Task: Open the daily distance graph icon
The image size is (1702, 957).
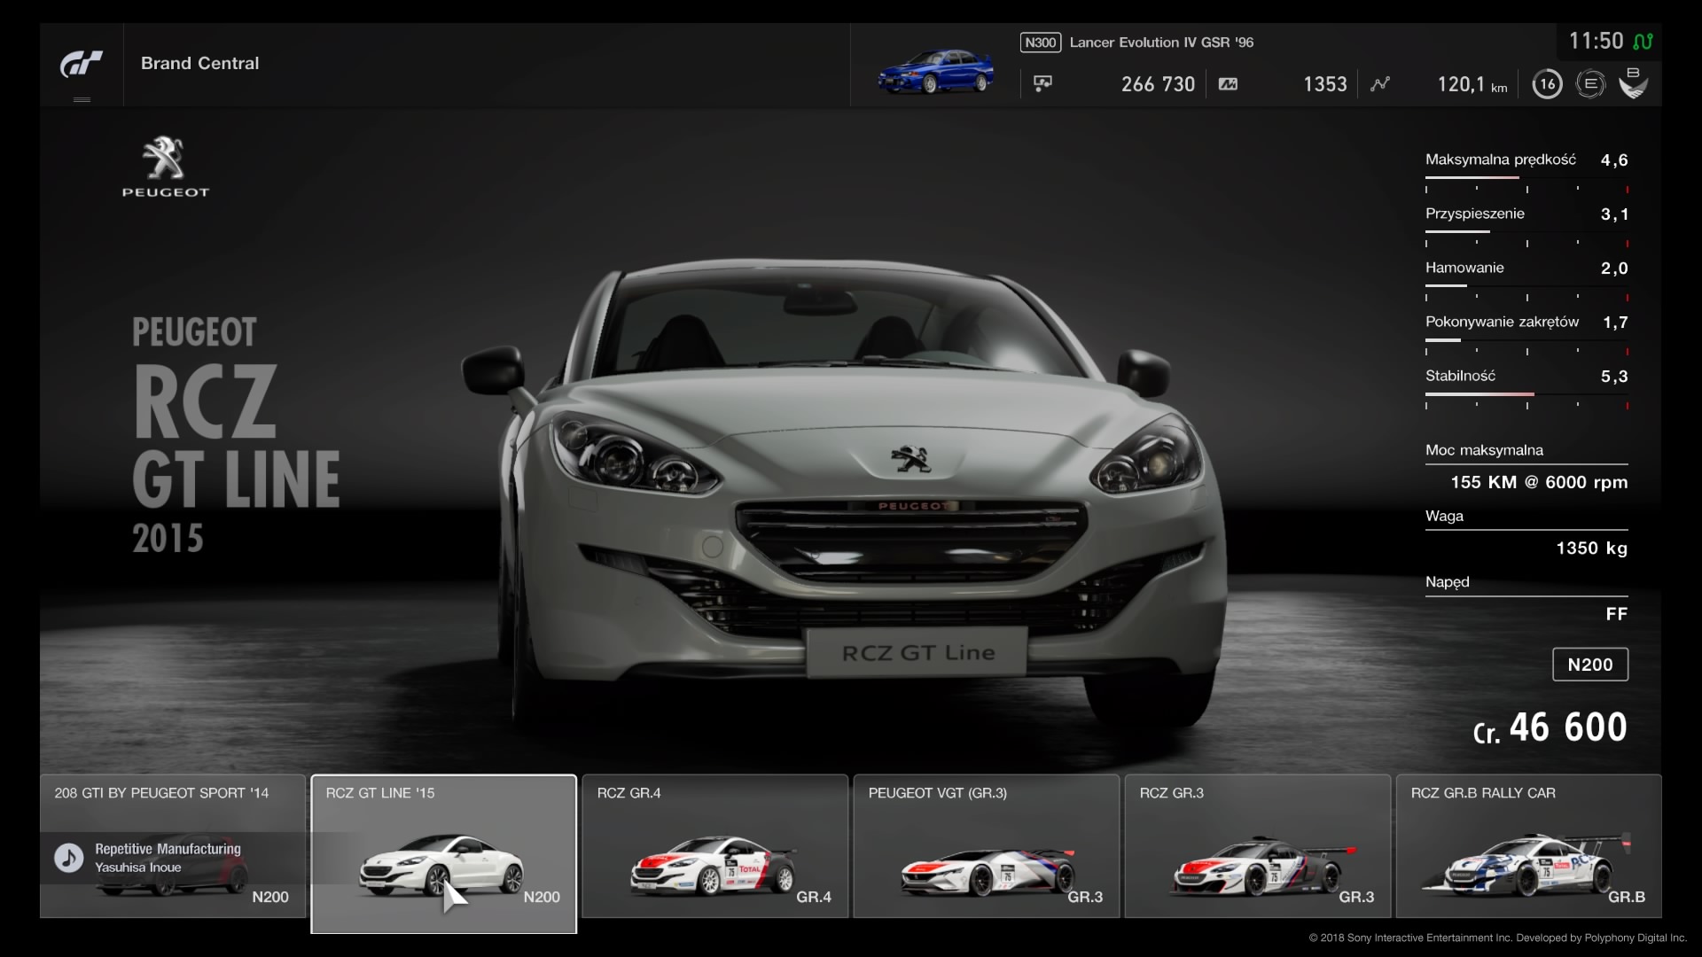Action: 1380,84
